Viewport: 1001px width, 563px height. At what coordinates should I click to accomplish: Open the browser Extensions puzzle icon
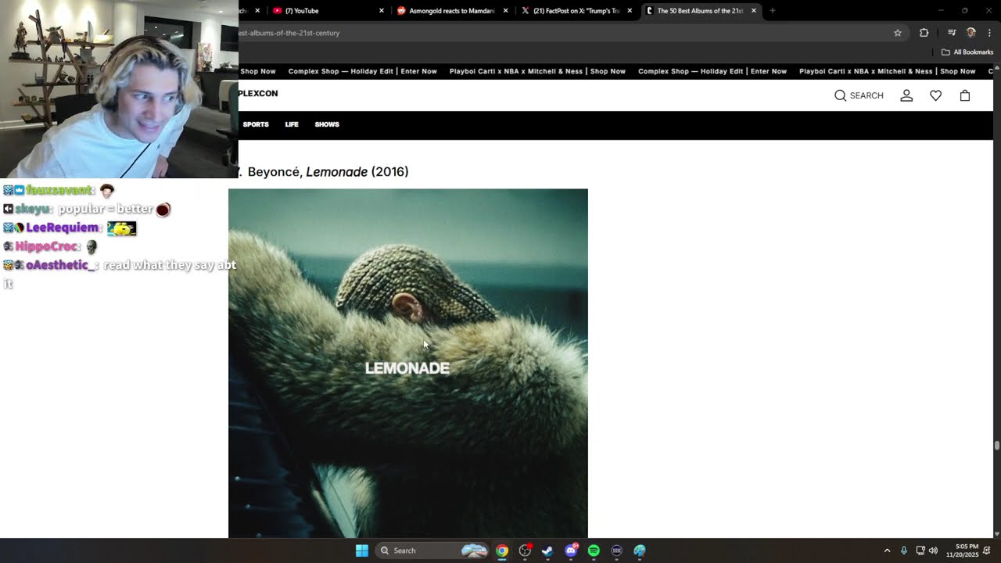coord(924,33)
